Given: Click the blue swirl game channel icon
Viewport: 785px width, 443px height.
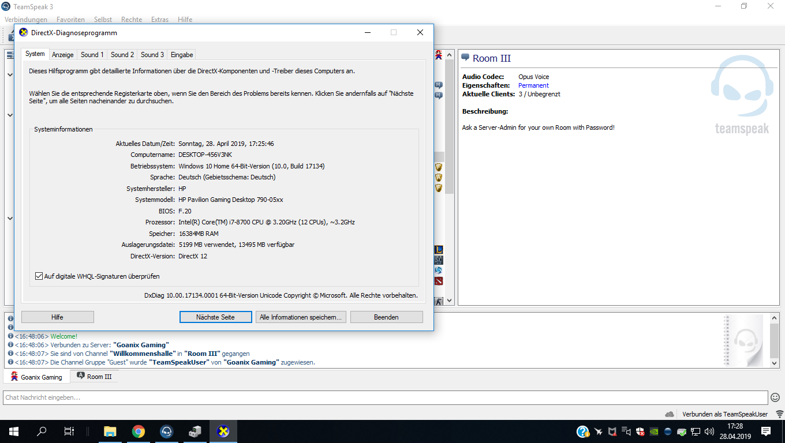Looking at the screenshot, I should click(439, 271).
